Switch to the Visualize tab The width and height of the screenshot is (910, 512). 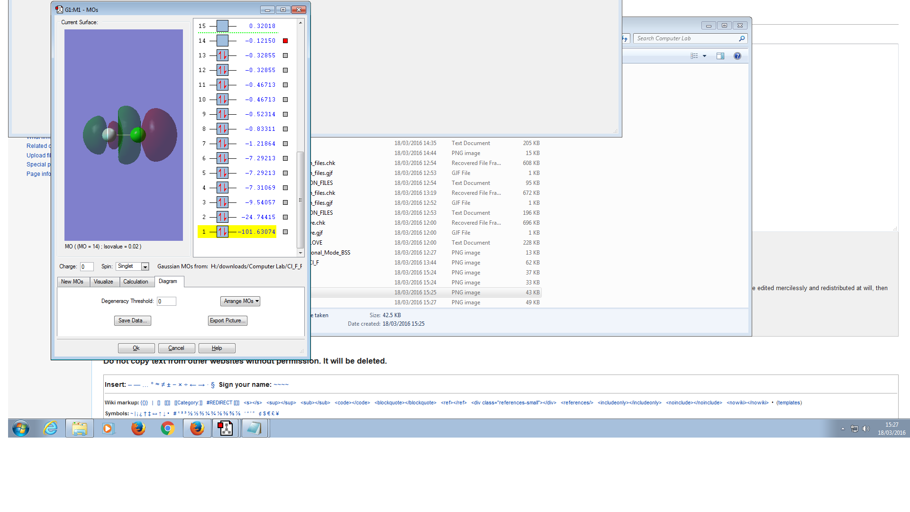tap(103, 282)
